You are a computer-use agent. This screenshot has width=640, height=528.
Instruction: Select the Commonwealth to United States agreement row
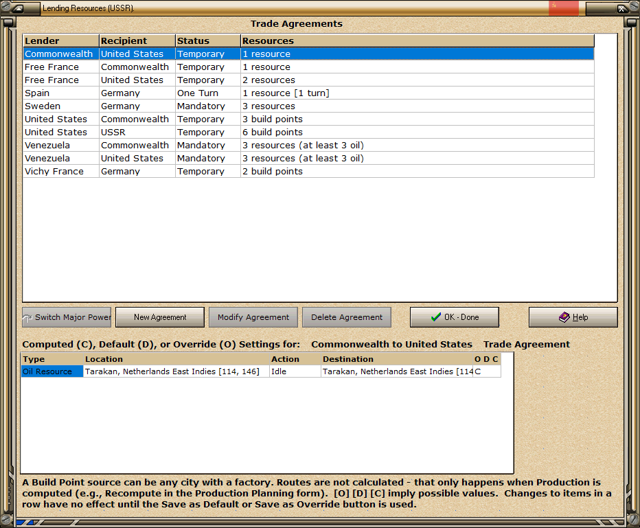[308, 54]
